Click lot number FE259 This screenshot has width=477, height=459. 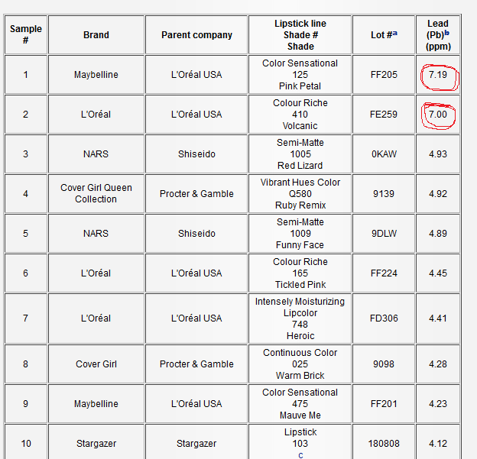click(384, 115)
